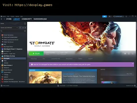
Task: Click the SYNCED game icon
Action: (x=2, y=63)
